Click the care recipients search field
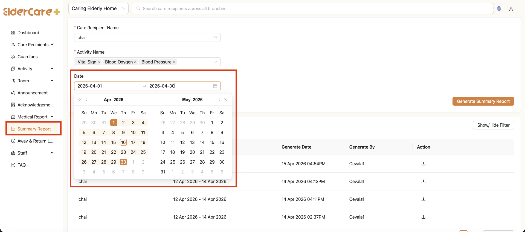 pos(312,8)
